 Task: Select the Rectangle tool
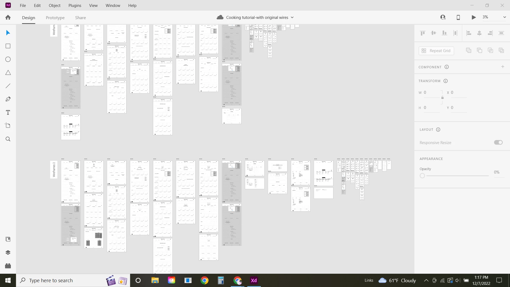click(8, 46)
